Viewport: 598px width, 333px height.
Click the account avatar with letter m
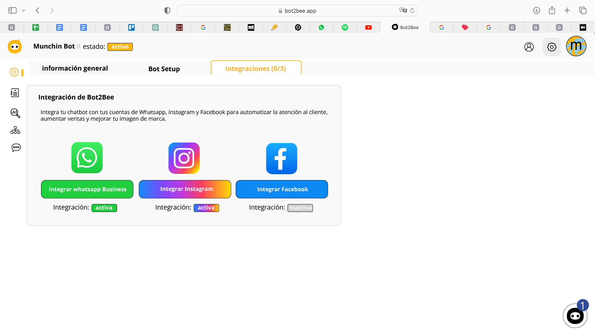point(576,46)
